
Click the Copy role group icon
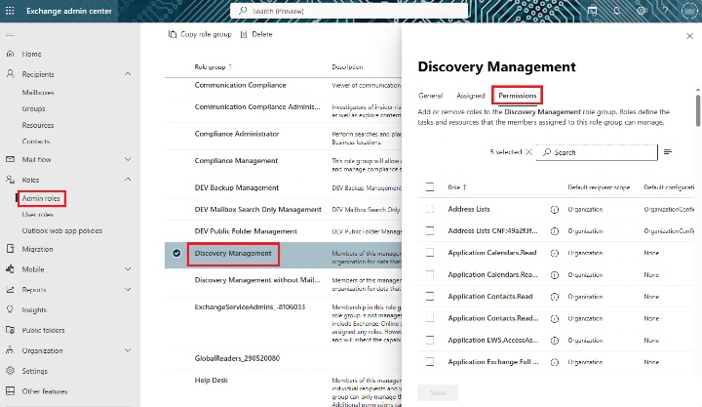(x=173, y=34)
